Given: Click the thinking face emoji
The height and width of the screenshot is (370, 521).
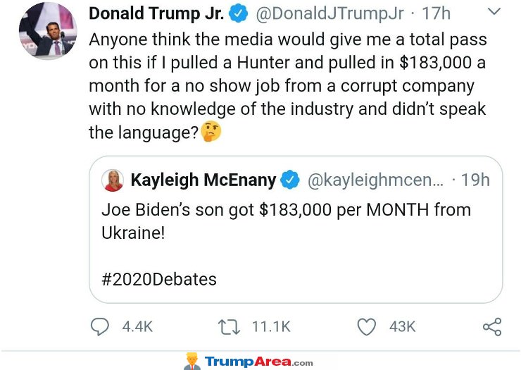Looking at the screenshot, I should click(211, 131).
